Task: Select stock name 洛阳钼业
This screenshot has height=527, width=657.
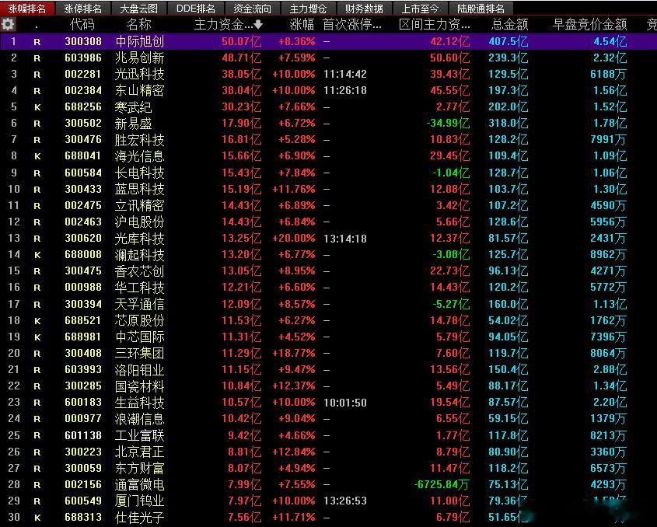Action: coord(139,369)
